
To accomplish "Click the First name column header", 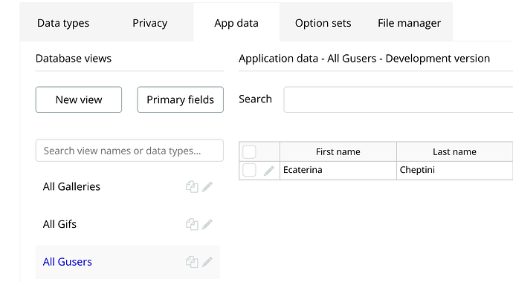I will 338,152.
